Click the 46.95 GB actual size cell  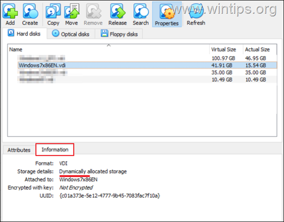pyautogui.click(x=256, y=58)
